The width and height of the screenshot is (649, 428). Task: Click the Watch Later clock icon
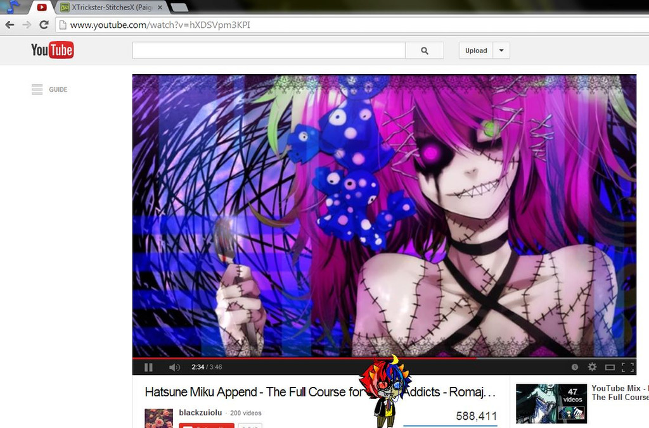574,367
